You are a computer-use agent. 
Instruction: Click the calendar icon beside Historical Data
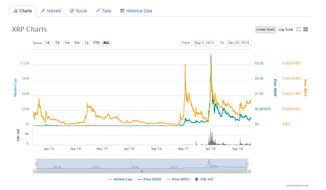click(122, 11)
